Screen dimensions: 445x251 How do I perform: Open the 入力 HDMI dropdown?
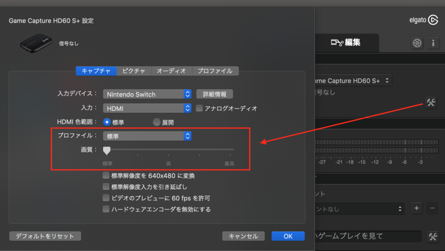pyautogui.click(x=147, y=108)
